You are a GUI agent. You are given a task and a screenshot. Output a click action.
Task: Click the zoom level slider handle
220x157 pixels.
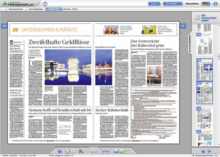[92, 151]
